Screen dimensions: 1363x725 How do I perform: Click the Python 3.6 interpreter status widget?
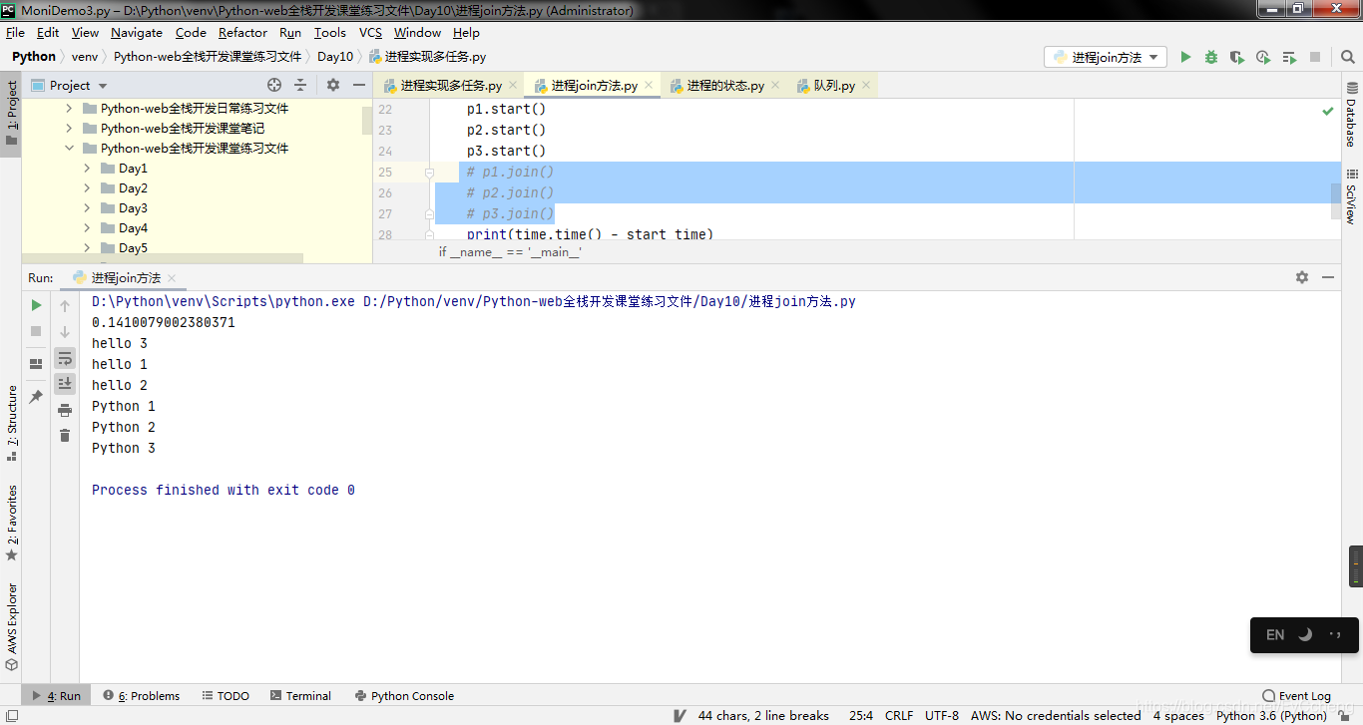point(1271,715)
